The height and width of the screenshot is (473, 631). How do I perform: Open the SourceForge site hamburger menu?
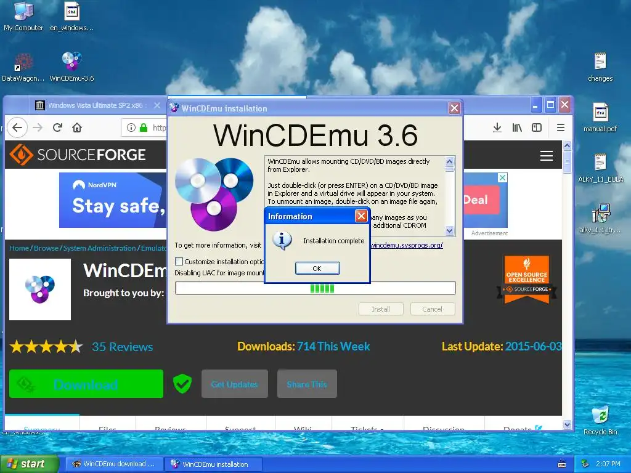pyautogui.click(x=546, y=156)
